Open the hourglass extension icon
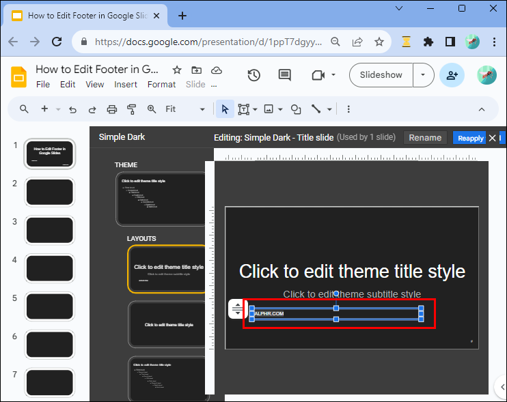Screen dimensions: 507x402 [x=406, y=42]
